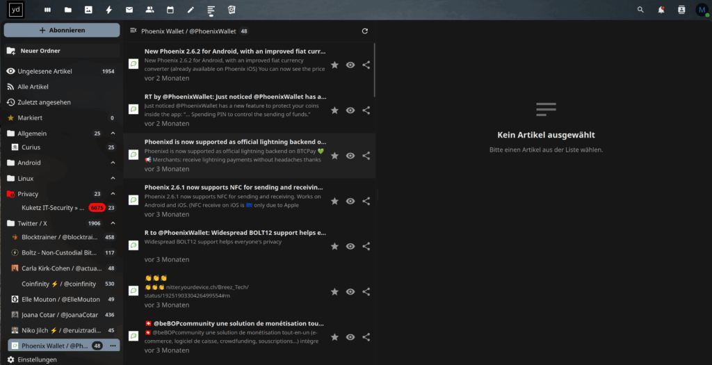
Task: Star the @beBOPcommunity article
Action: pos(334,337)
